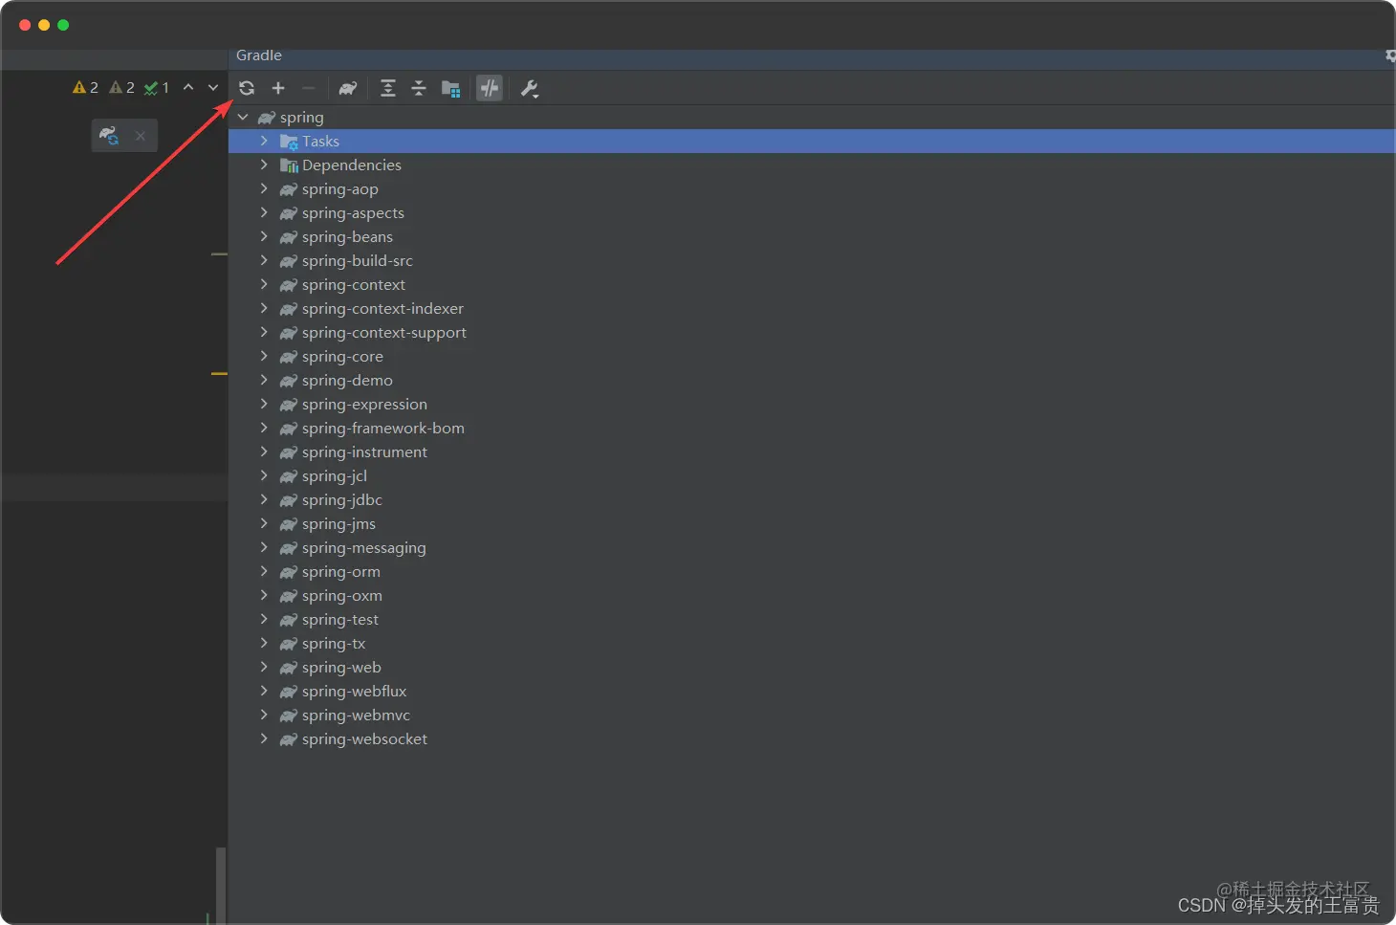
Task: Expand the spring-core module
Action: tap(265, 356)
